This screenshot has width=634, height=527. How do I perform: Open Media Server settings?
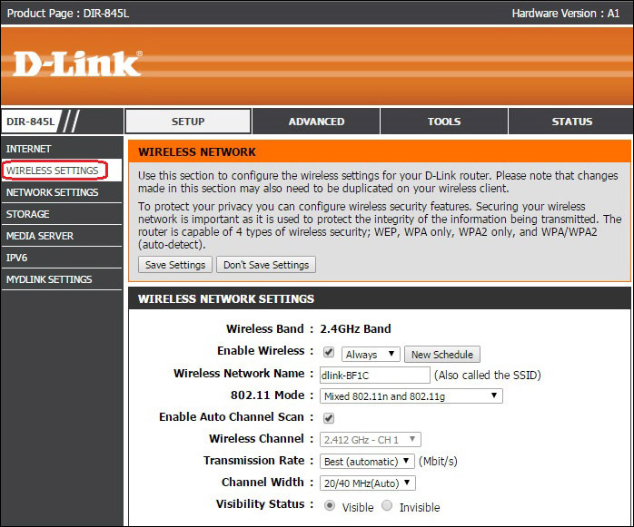40,236
